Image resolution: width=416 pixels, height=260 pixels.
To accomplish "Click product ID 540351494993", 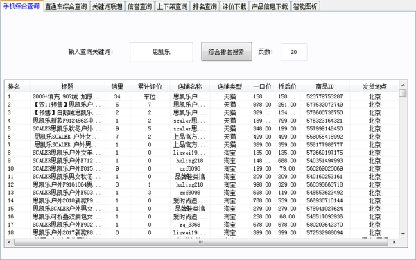I will [x=324, y=161].
